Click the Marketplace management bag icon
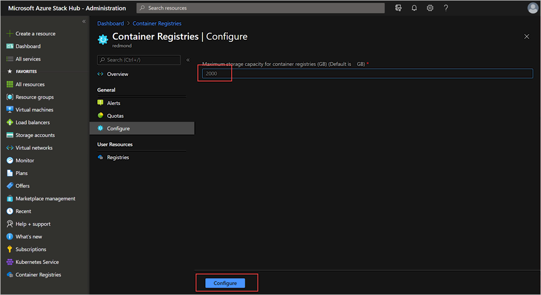 [10, 199]
